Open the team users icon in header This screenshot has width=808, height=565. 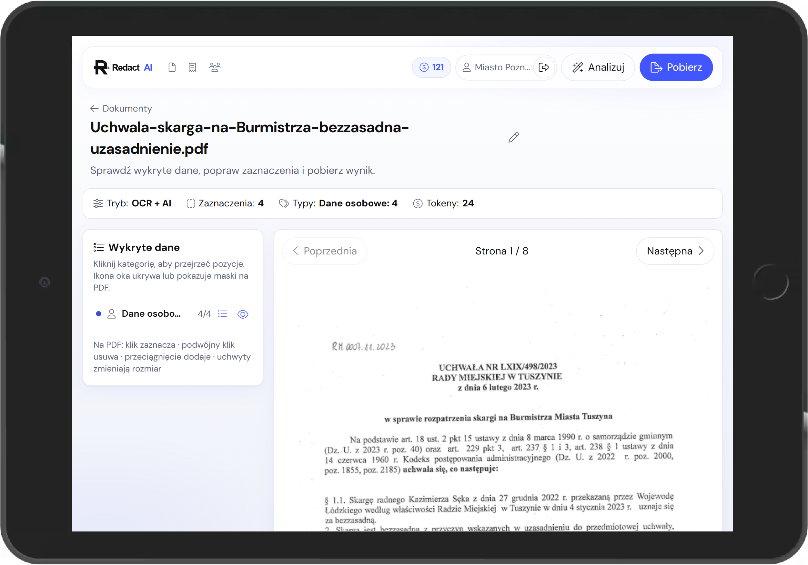215,67
